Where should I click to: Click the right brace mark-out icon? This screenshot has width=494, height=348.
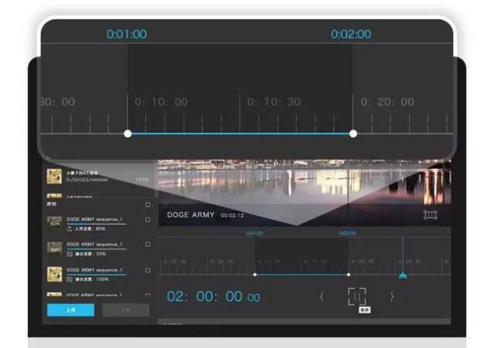(391, 296)
